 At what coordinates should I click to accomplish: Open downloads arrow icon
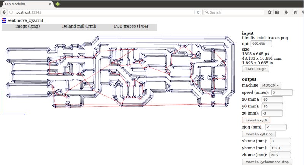point(286,12)
